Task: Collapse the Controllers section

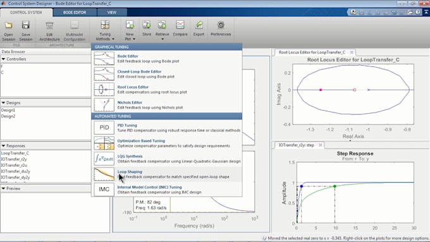Action: (4, 59)
